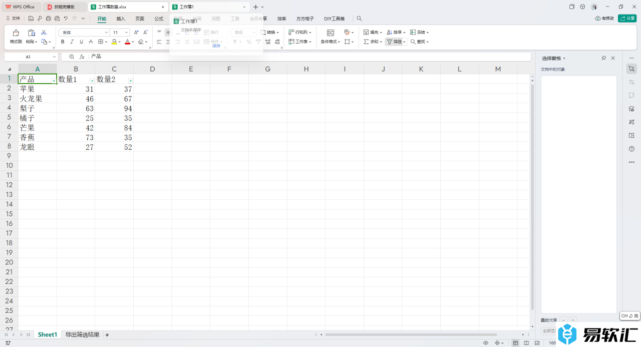Click the Undo arrow icon
The height and width of the screenshot is (347, 641).
pyautogui.click(x=65, y=19)
